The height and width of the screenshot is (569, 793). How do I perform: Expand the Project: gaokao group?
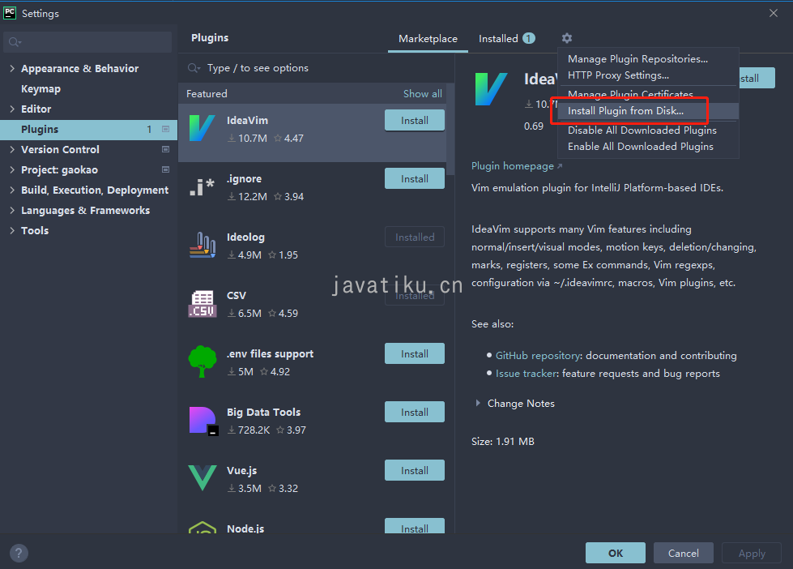pyautogui.click(x=12, y=169)
